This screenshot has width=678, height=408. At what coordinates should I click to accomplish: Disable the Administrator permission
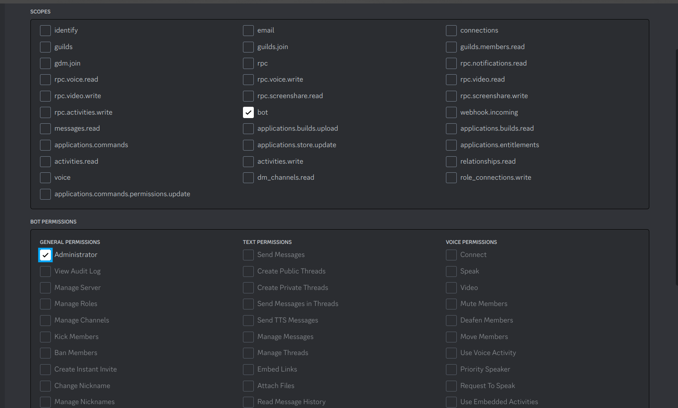(x=45, y=255)
